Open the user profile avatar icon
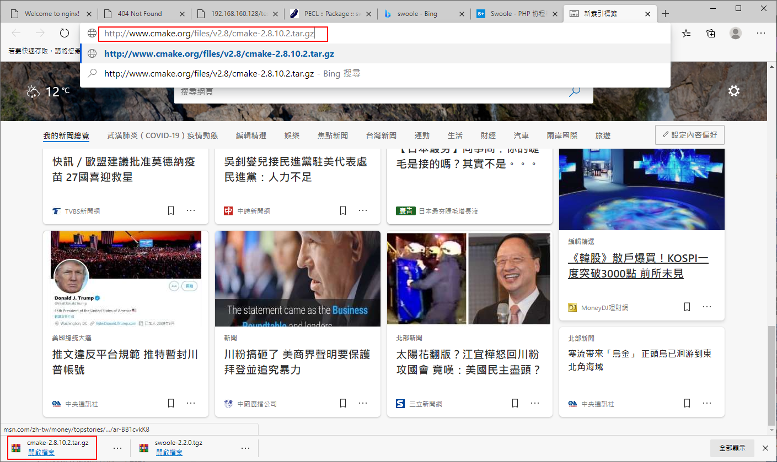 pos(736,33)
